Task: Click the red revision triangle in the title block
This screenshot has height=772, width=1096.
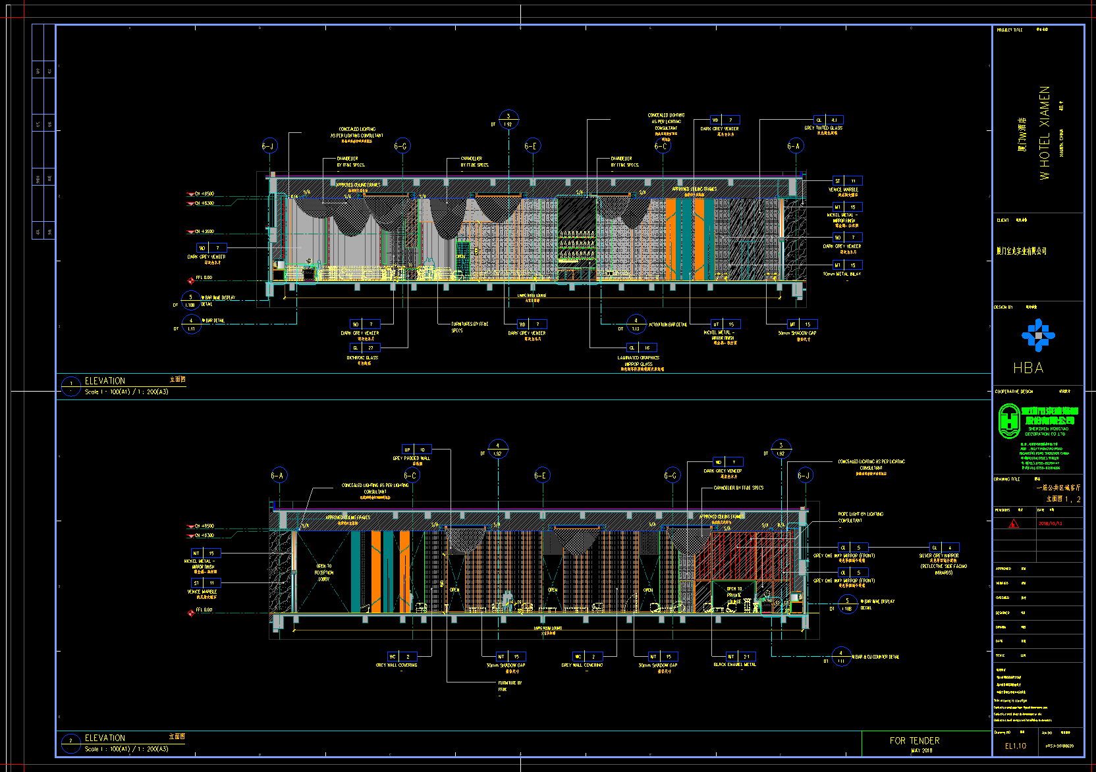Action: click(1014, 524)
